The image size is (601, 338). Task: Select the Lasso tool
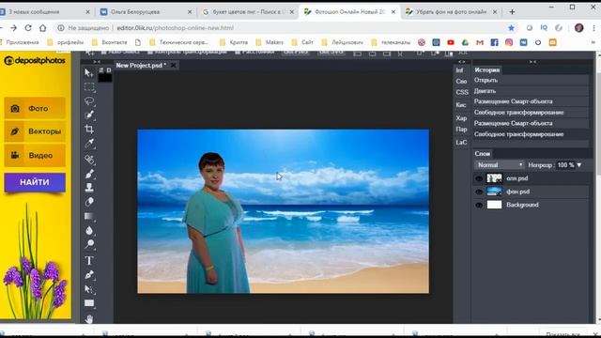[x=89, y=100]
